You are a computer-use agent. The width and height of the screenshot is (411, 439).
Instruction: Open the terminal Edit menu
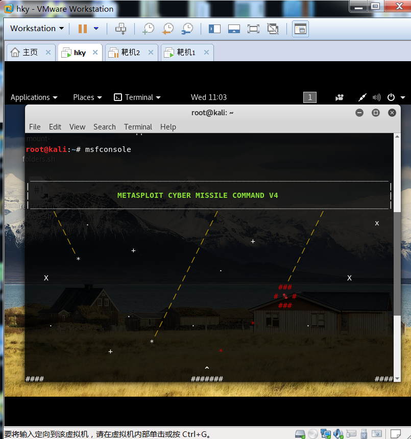click(x=55, y=127)
